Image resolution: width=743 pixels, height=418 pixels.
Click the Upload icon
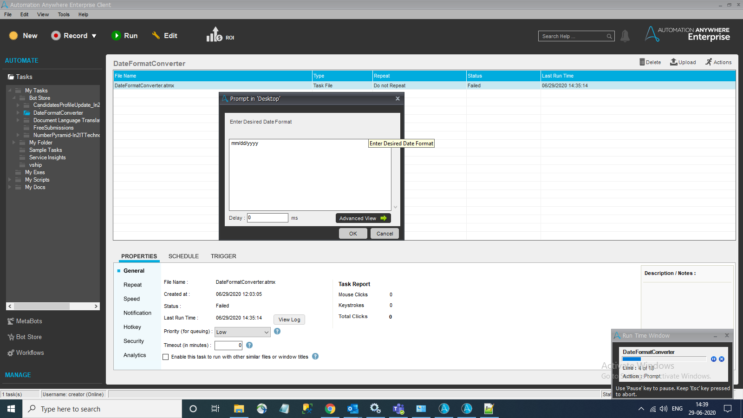click(x=673, y=62)
